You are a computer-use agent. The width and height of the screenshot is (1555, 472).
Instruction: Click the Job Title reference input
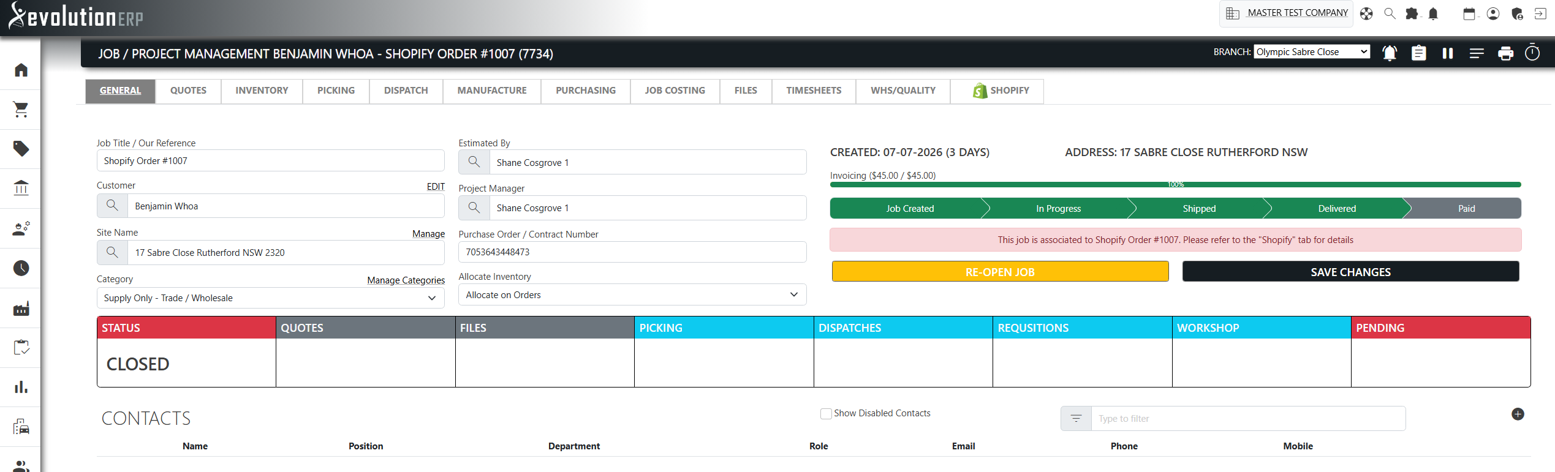tap(270, 160)
